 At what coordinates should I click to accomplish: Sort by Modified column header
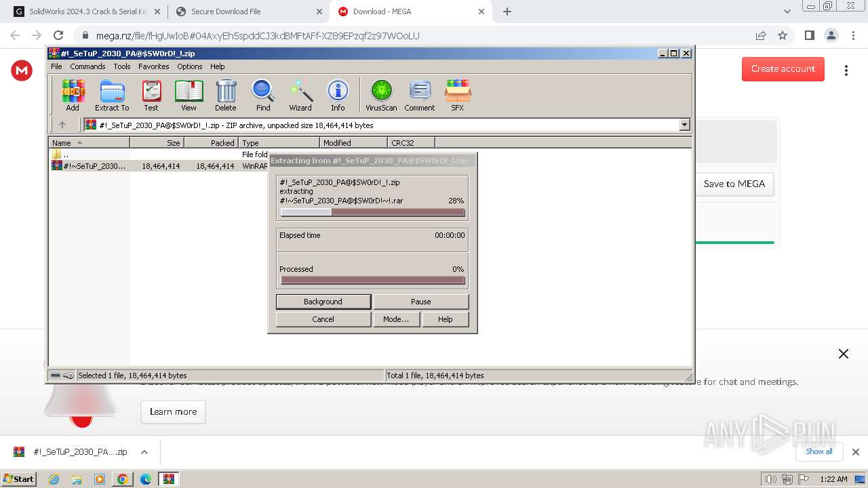coord(353,143)
